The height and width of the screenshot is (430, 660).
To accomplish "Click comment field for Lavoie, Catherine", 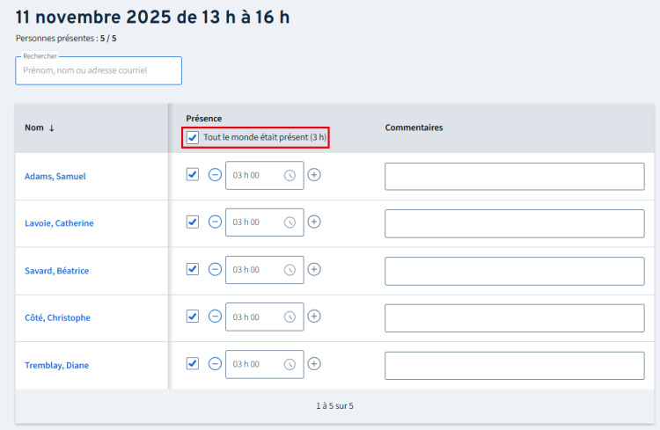I will 514,222.
